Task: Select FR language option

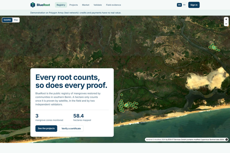Action: [x=184, y=5]
